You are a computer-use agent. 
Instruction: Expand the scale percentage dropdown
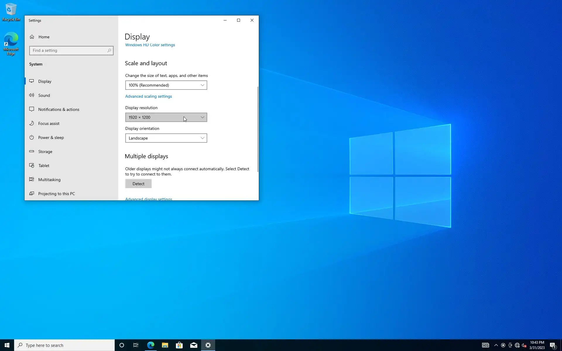pos(166,85)
